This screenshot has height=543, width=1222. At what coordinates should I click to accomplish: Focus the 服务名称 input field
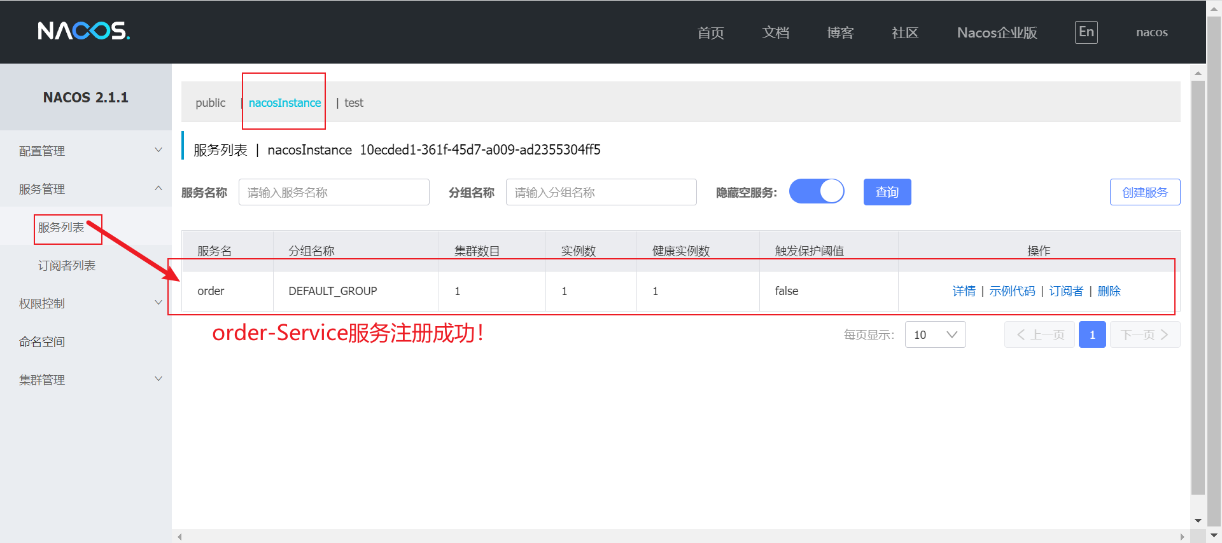(x=334, y=192)
